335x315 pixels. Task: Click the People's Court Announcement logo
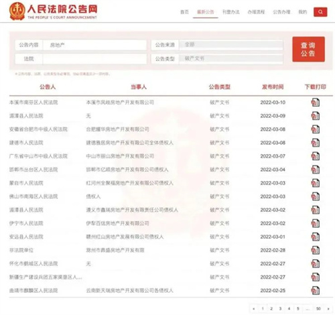coord(53,11)
